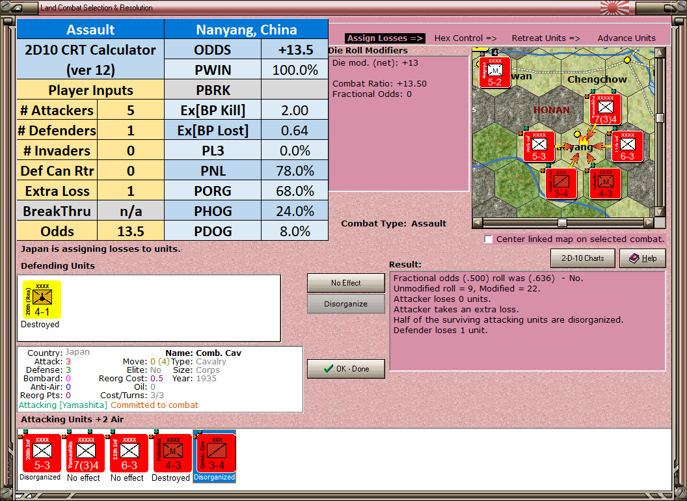Click the # Attackers value 5
This screenshot has width=687, height=501.
point(131,110)
